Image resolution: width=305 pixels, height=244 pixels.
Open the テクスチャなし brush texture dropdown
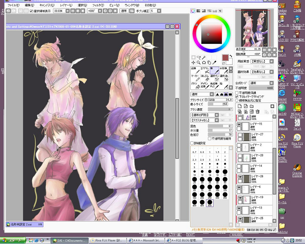[x=217, y=120]
